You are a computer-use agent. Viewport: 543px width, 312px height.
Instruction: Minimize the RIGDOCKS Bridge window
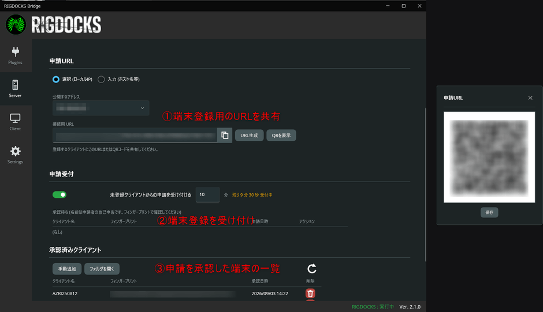click(x=388, y=6)
